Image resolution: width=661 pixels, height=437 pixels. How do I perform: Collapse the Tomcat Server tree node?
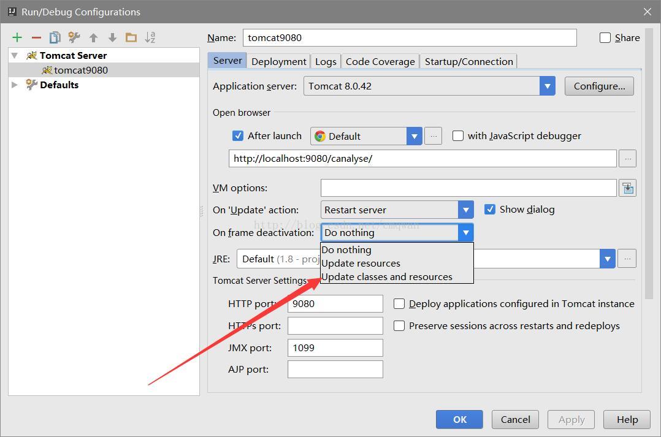[x=15, y=56]
